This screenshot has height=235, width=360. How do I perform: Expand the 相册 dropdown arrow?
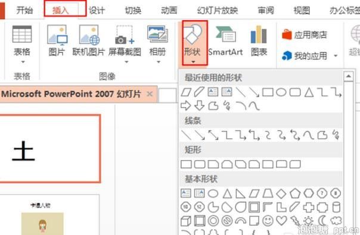(159, 62)
